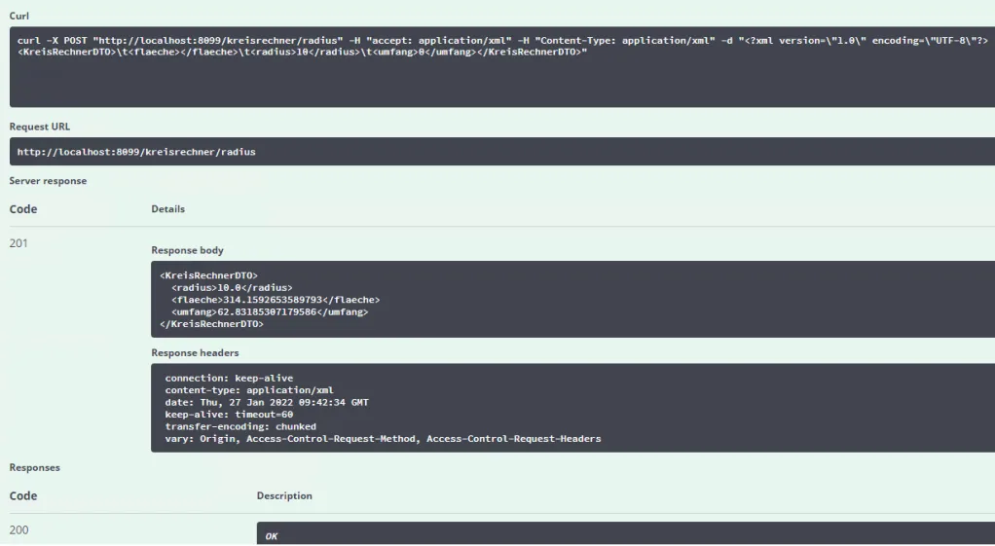The height and width of the screenshot is (546, 995).
Task: Click the closing </KreisRechnerDTO> tag line
Action: (x=211, y=323)
